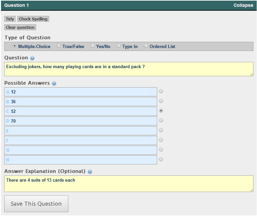This screenshot has width=257, height=216.
Task: Choose the Ordered List question type
Action: (146, 46)
